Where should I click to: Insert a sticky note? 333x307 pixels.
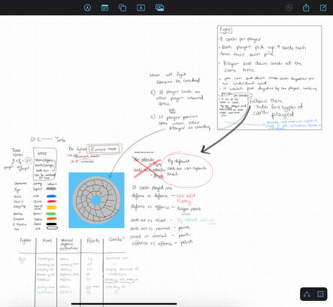[104, 8]
